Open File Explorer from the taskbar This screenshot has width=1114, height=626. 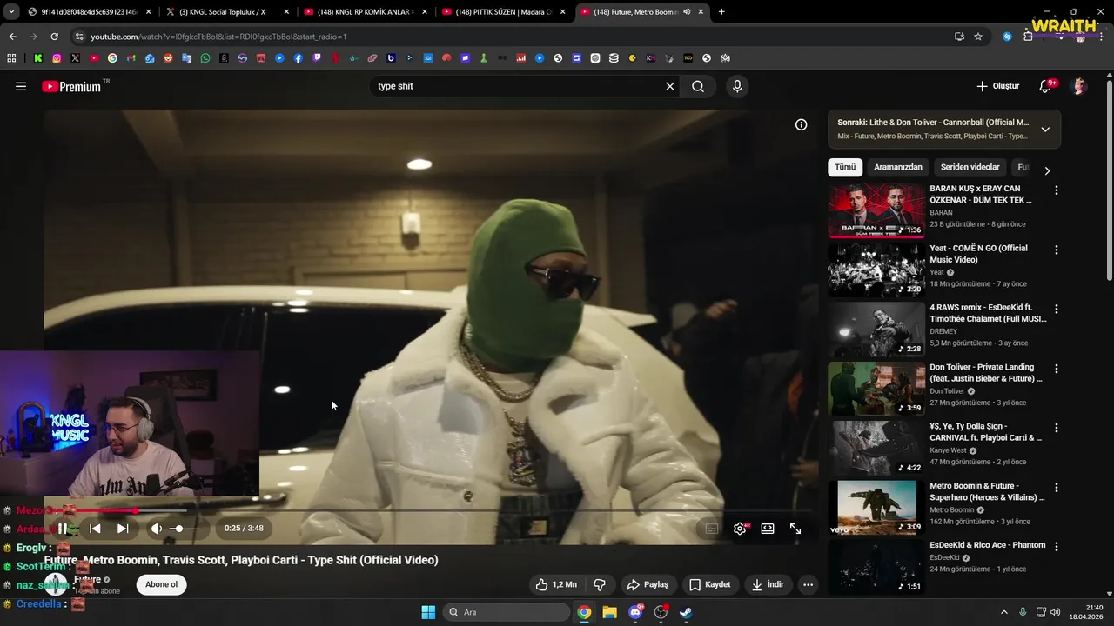click(x=609, y=612)
